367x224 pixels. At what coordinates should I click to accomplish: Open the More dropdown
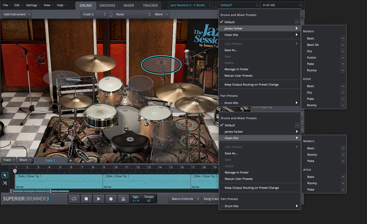point(161,14)
